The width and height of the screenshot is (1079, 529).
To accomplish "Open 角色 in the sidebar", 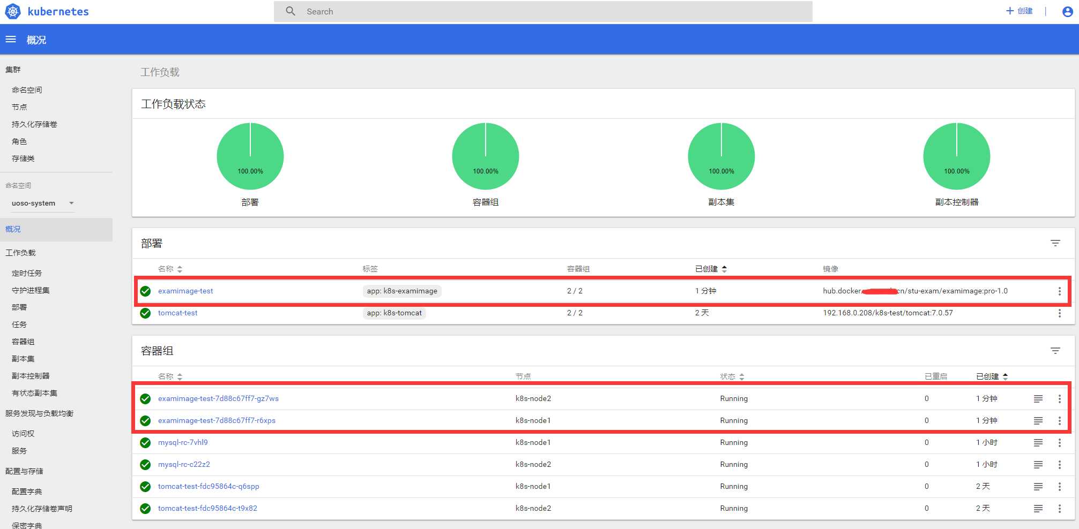I will pos(19,141).
